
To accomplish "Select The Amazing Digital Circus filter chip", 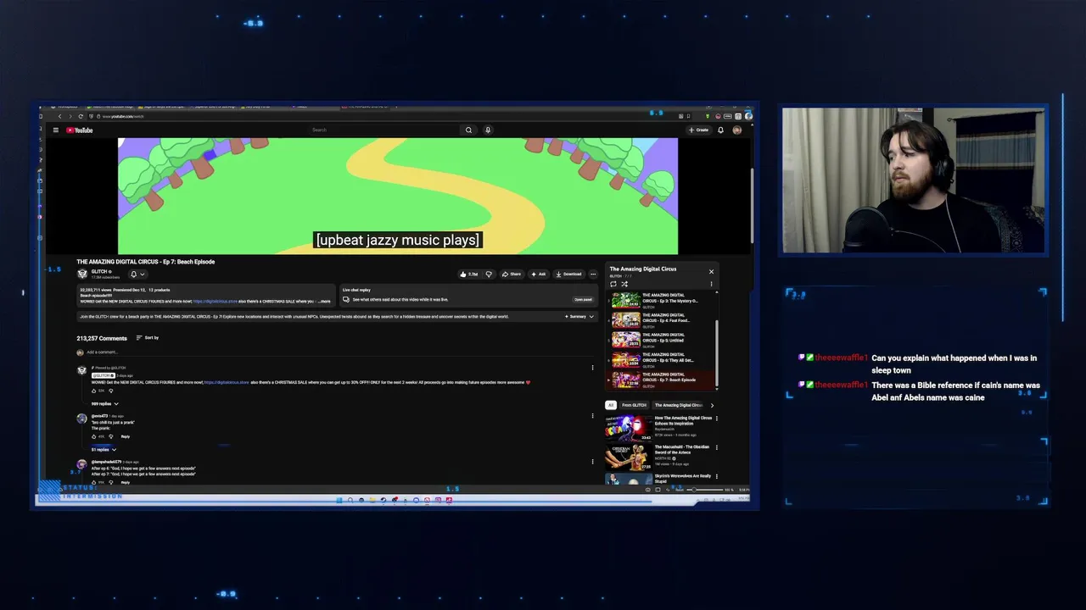I will pyautogui.click(x=678, y=405).
